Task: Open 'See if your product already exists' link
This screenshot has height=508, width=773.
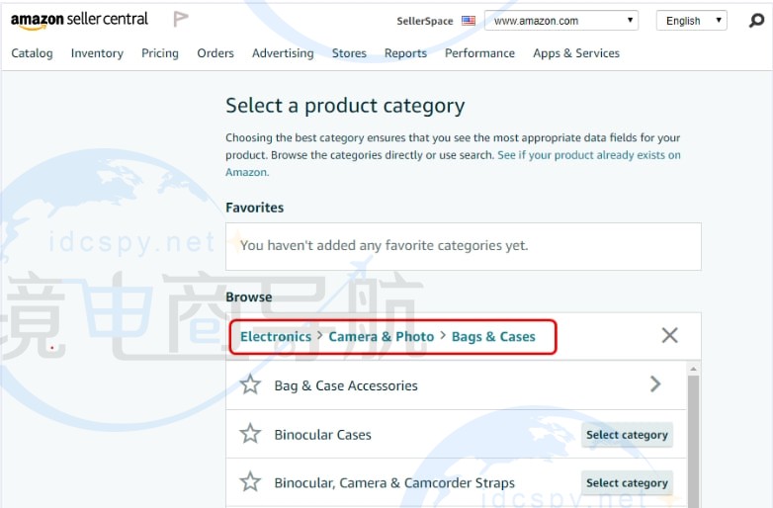Action: pos(588,155)
